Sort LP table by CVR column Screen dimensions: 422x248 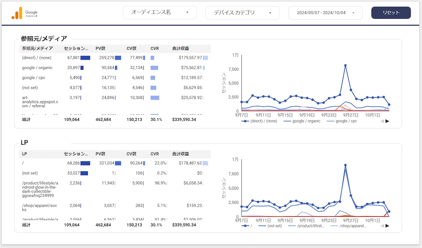point(155,154)
